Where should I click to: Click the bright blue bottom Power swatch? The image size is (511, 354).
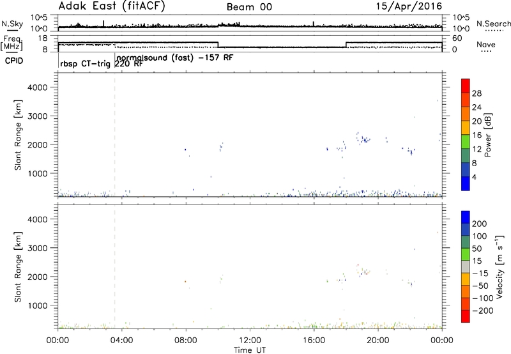click(x=466, y=183)
